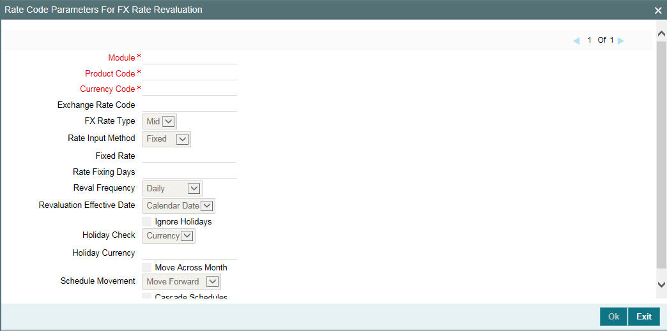Click into Currency Code field

pos(190,89)
